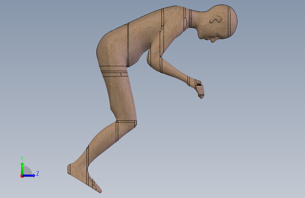Click the green Y axis arrow of the triad
305x198 pixels.
coord(23,169)
